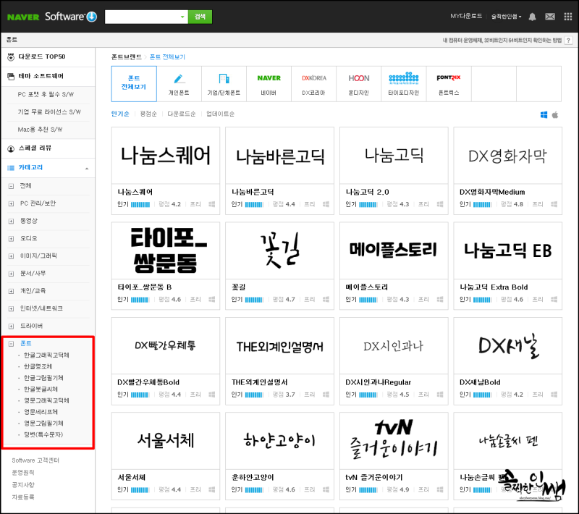
Task: Click Windows icon on 꽃길 card
Action: coord(326,300)
